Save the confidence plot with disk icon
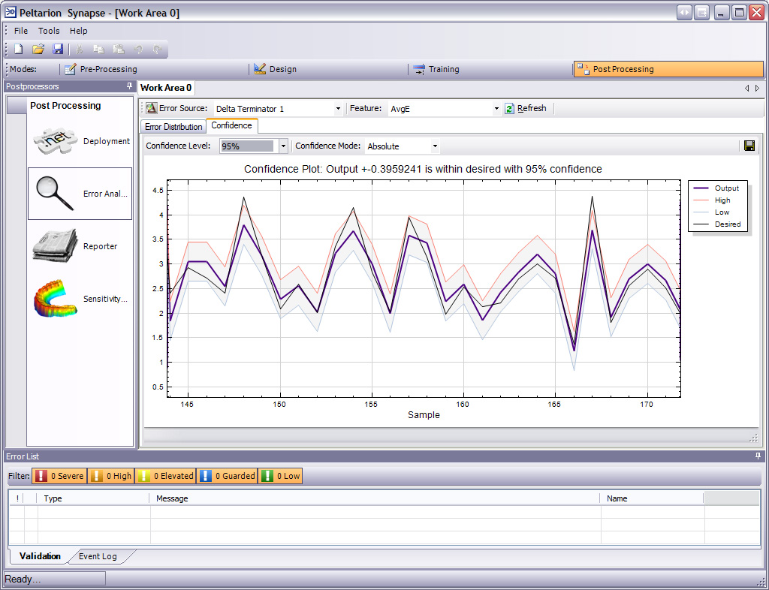Image resolution: width=769 pixels, height=590 pixels. (749, 146)
